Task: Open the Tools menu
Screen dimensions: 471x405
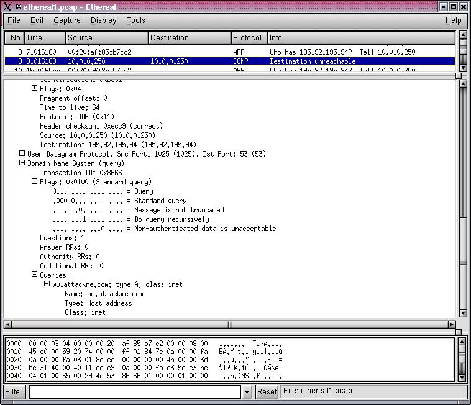Action: (135, 20)
